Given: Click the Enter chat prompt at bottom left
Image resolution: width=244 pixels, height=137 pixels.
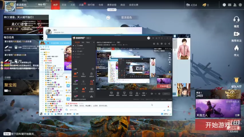Looking at the screenshot, I should (x=19, y=134).
